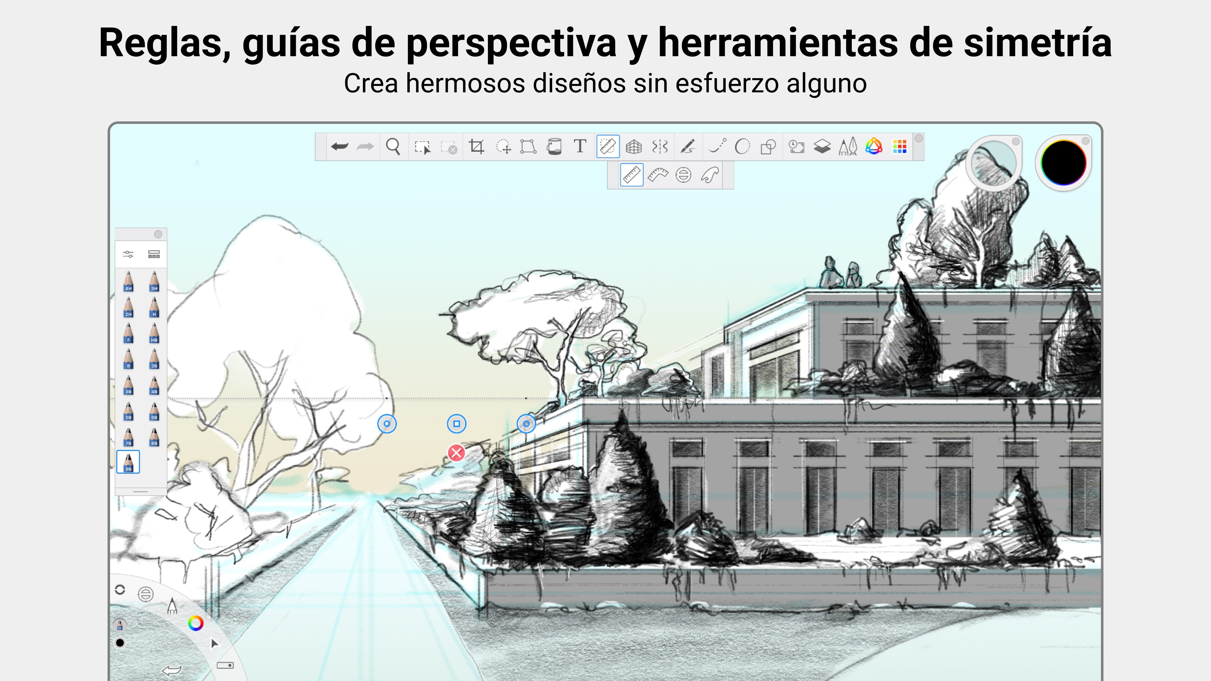
Task: Open the Shapes overlap tool
Action: coord(768,147)
